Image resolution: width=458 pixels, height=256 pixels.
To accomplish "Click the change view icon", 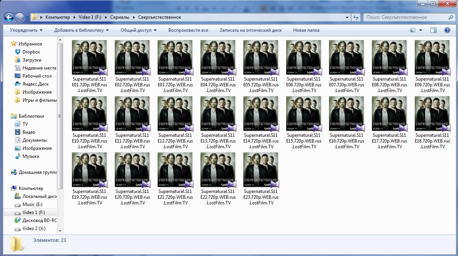I will tap(412, 30).
